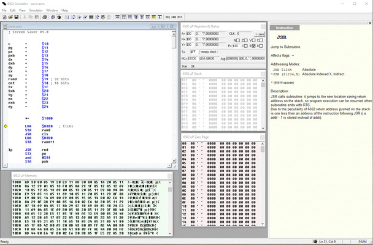Click the yellow-highlighted window view toolbar icon
The image size is (373, 245).
153,17
